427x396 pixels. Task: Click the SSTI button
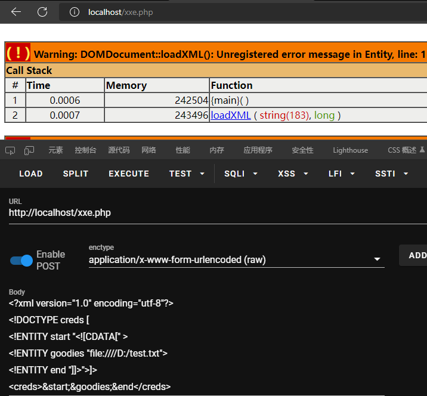pos(385,174)
